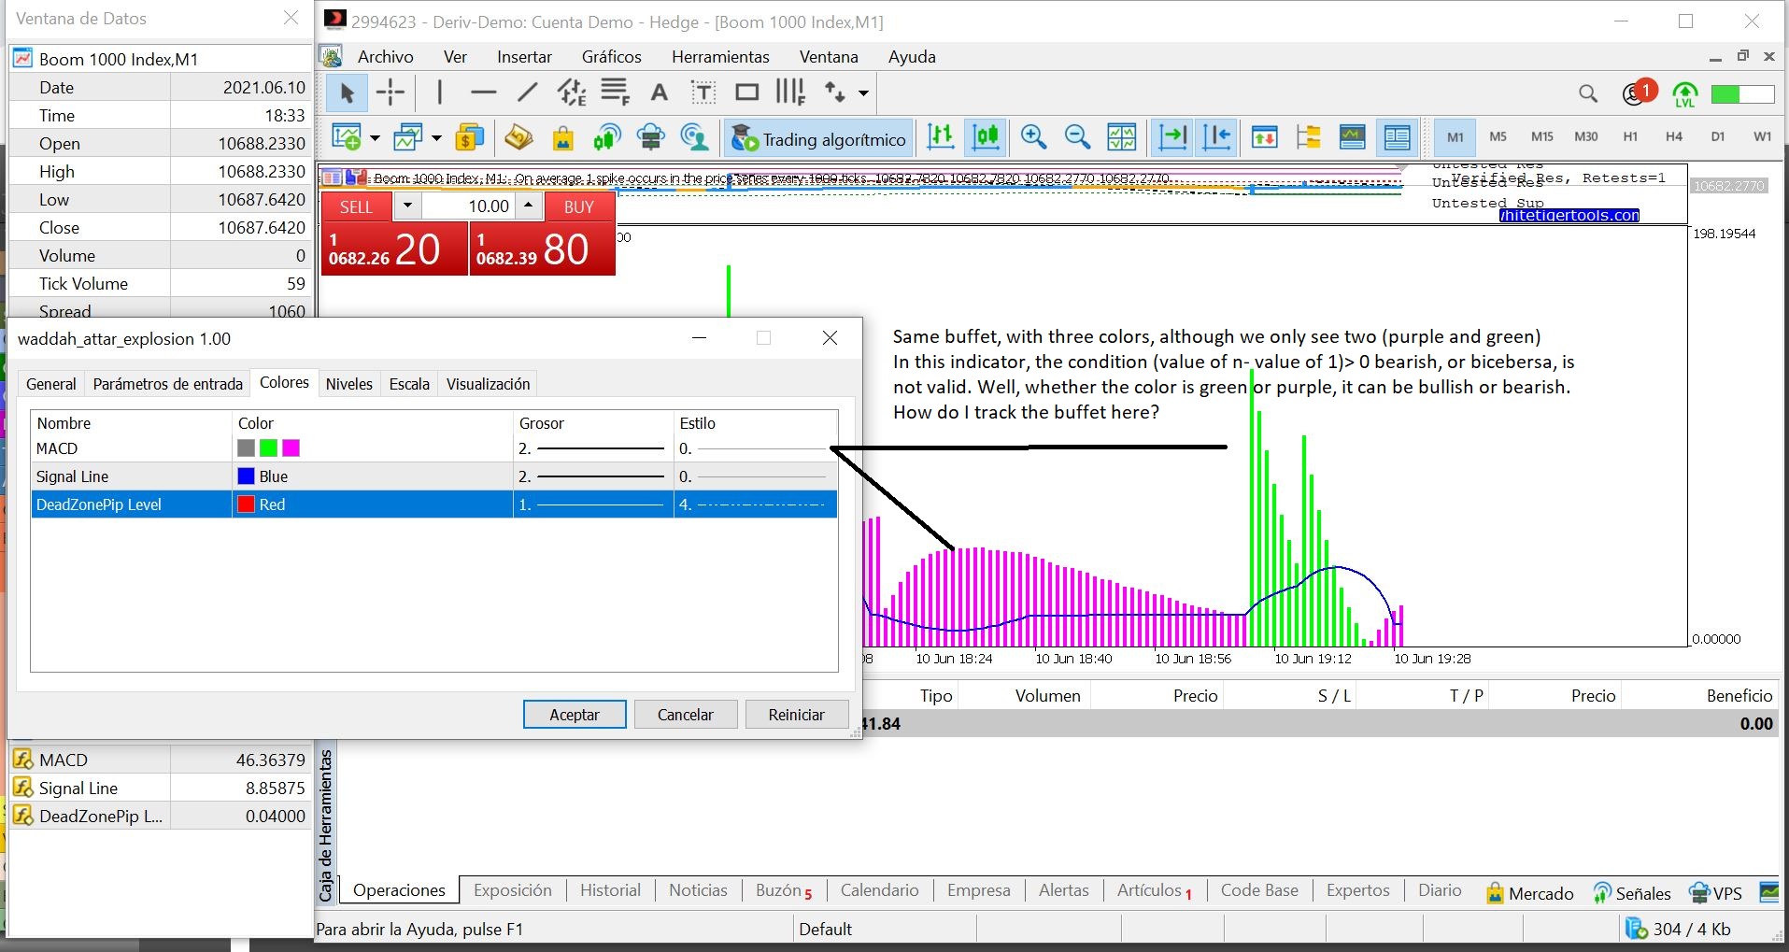1789x952 pixels.
Task: Select the rectangle shape tool
Action: point(747,92)
